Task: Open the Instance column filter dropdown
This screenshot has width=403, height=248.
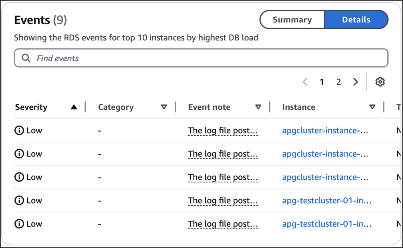Action: [372, 107]
